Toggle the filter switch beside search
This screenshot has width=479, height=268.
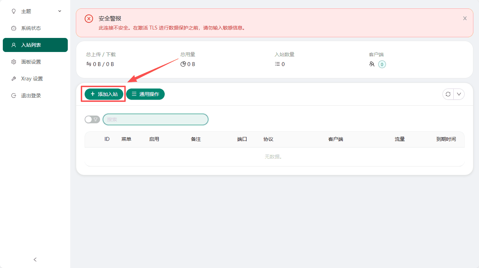[92, 119]
